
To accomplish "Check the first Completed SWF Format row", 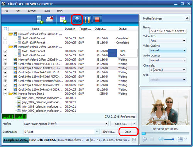I will click(5, 38).
